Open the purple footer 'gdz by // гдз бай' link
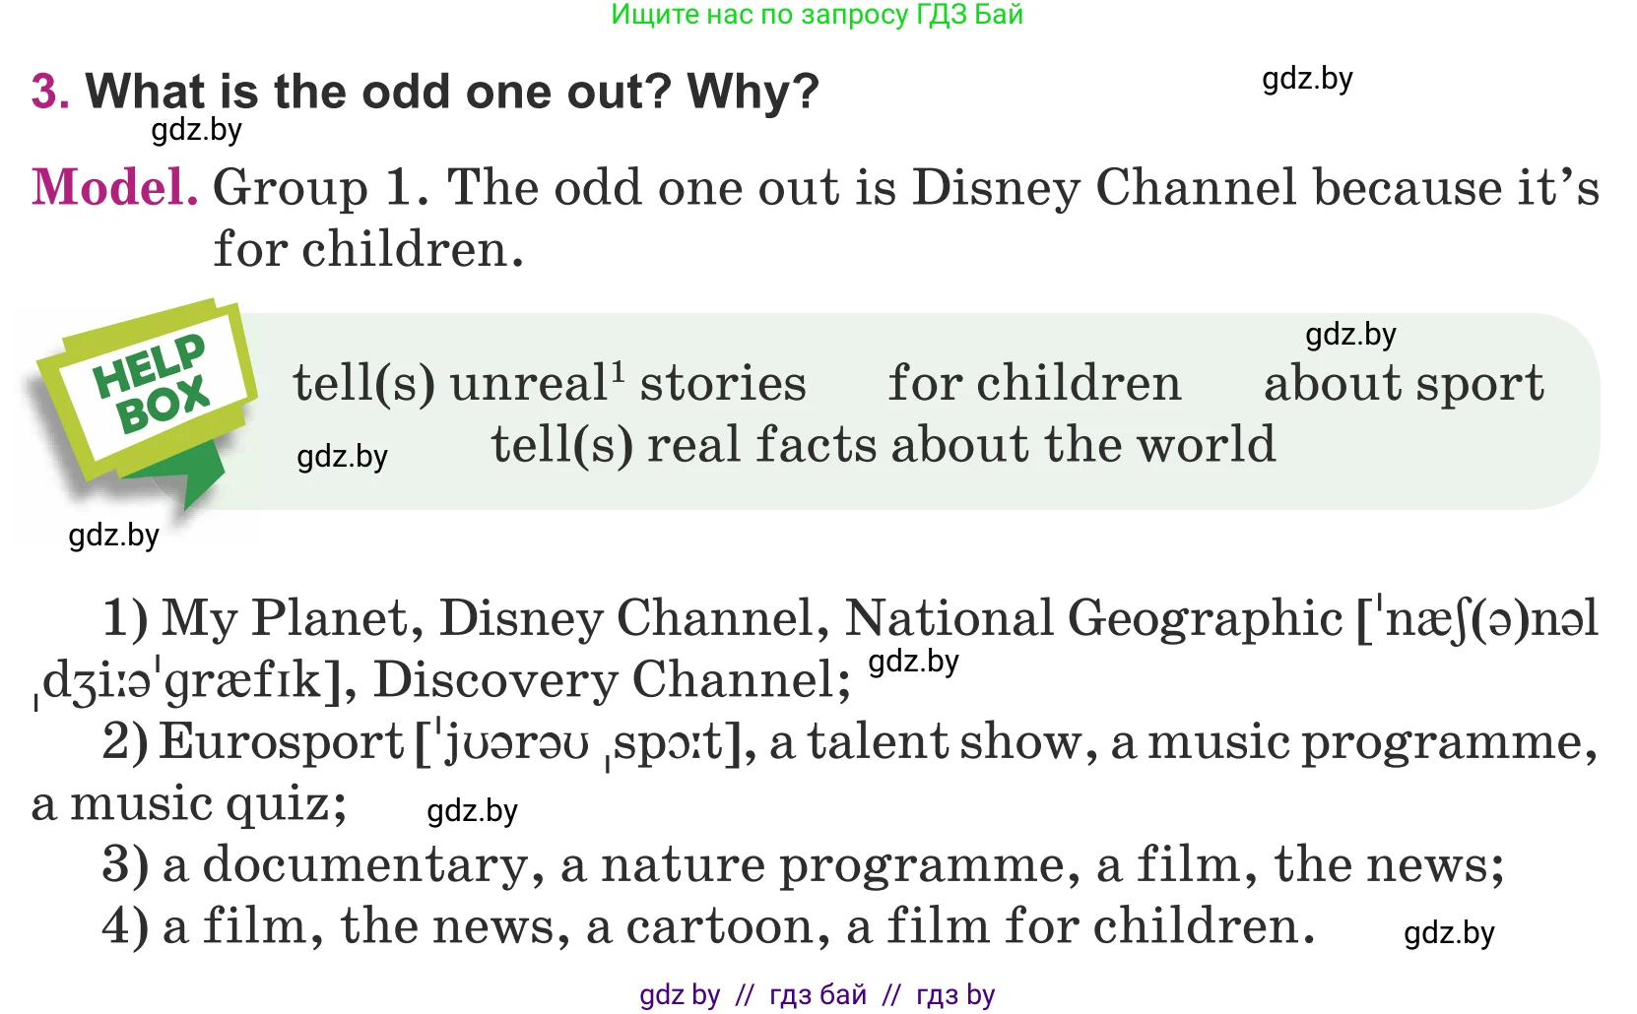The height and width of the screenshot is (1014, 1637). [817, 995]
